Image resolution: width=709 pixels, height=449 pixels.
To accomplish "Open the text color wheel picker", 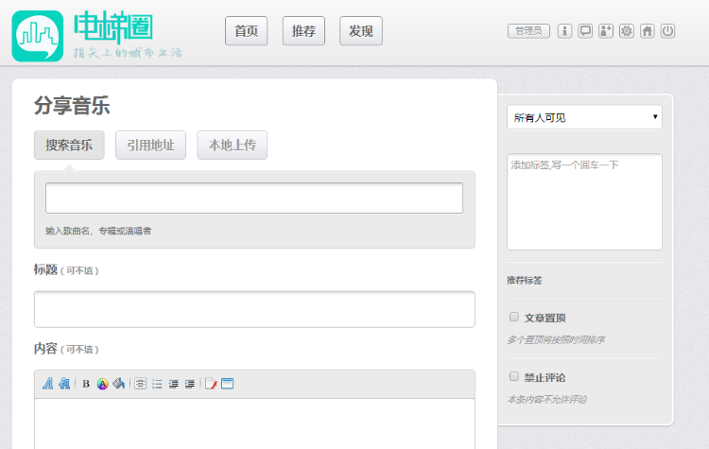I will click(x=103, y=384).
